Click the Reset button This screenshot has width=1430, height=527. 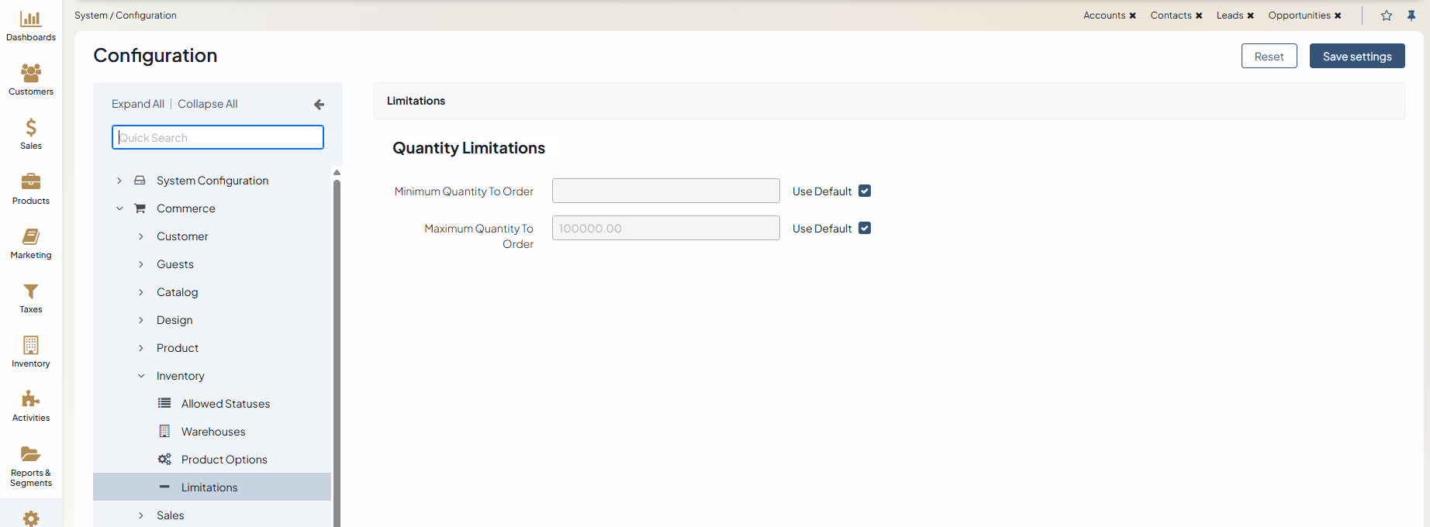pos(1269,57)
